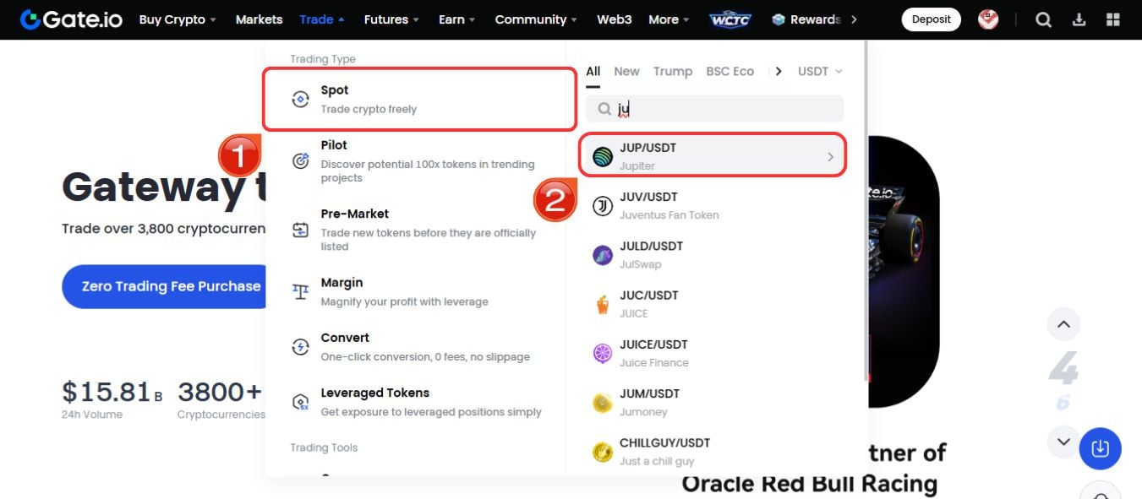Show more market category tabs arrow
This screenshot has width=1142, height=499.
779,71
